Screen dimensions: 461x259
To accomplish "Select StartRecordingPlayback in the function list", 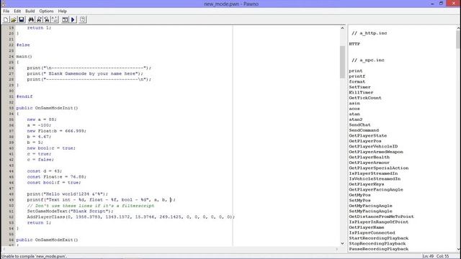I will click(x=378, y=238).
